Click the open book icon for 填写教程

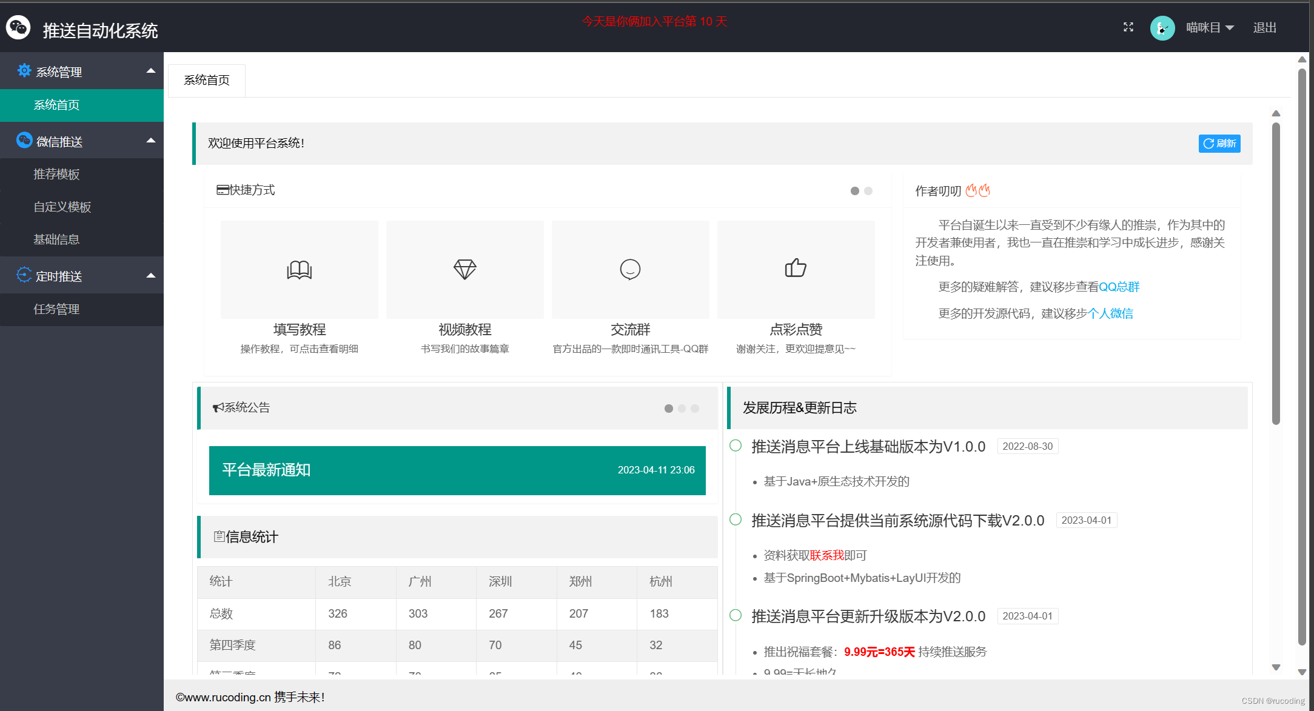[299, 269]
